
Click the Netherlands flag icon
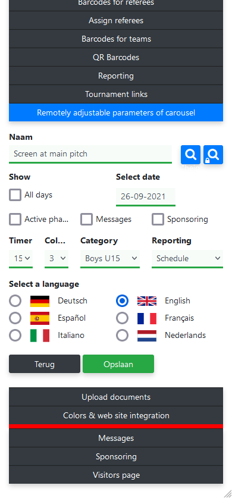(147, 336)
